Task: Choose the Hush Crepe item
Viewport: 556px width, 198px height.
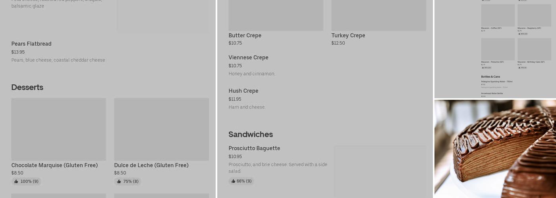Action: coord(243,91)
